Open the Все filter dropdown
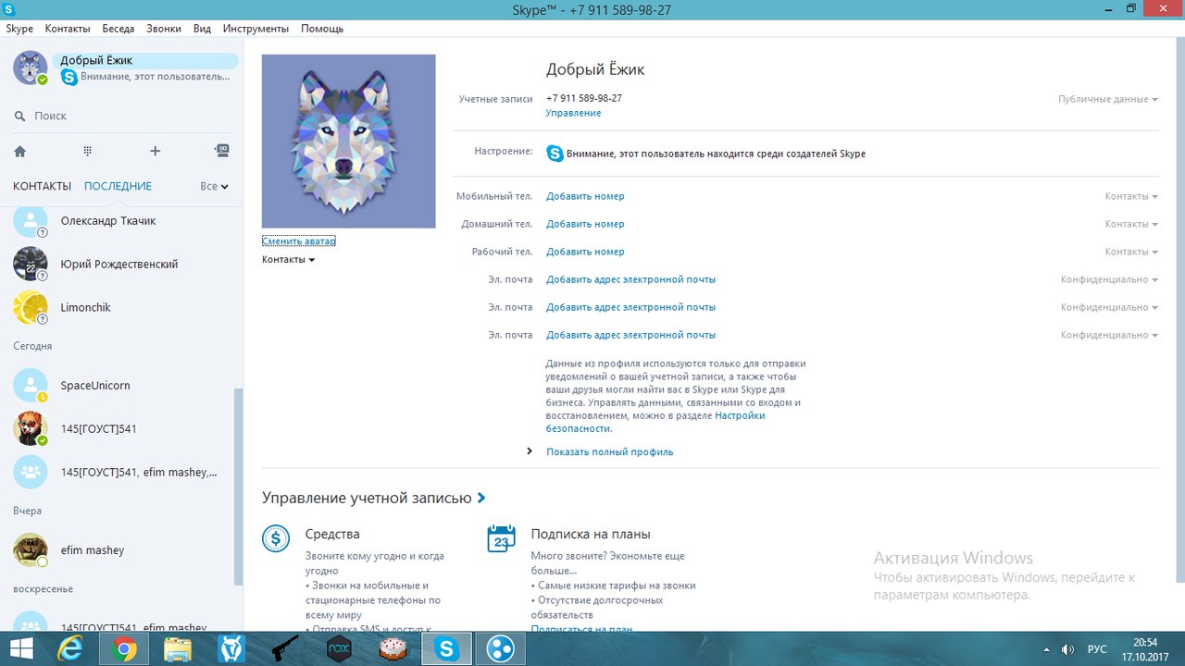The height and width of the screenshot is (666, 1185). pyautogui.click(x=214, y=186)
